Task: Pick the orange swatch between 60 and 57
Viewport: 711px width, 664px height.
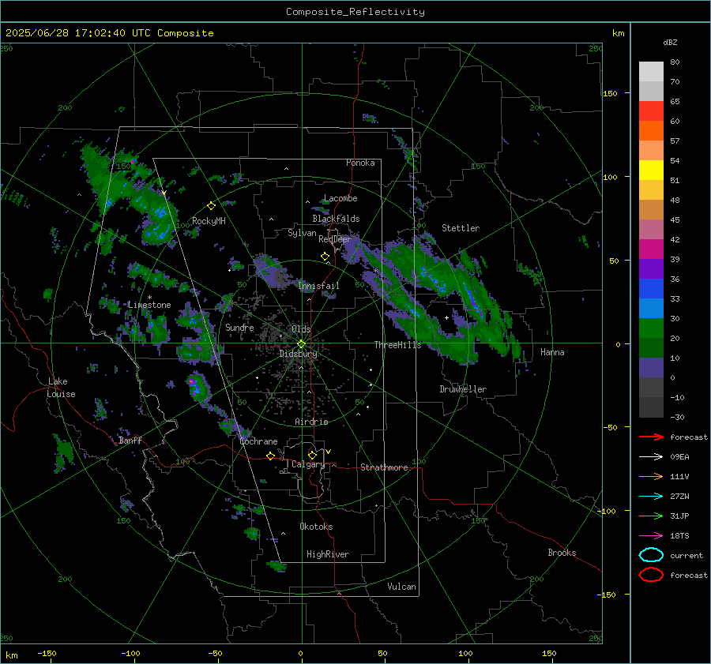Action: point(651,131)
